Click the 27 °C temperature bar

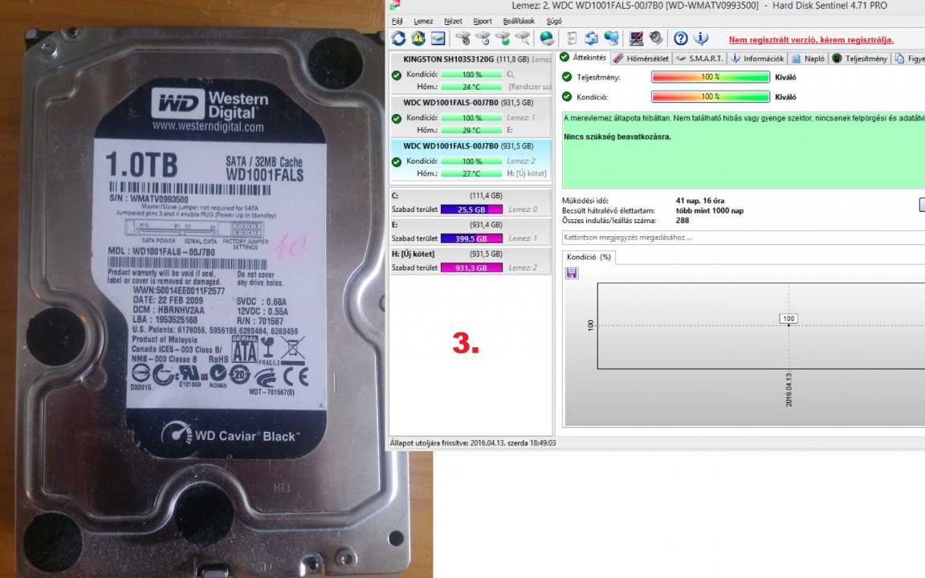471,173
